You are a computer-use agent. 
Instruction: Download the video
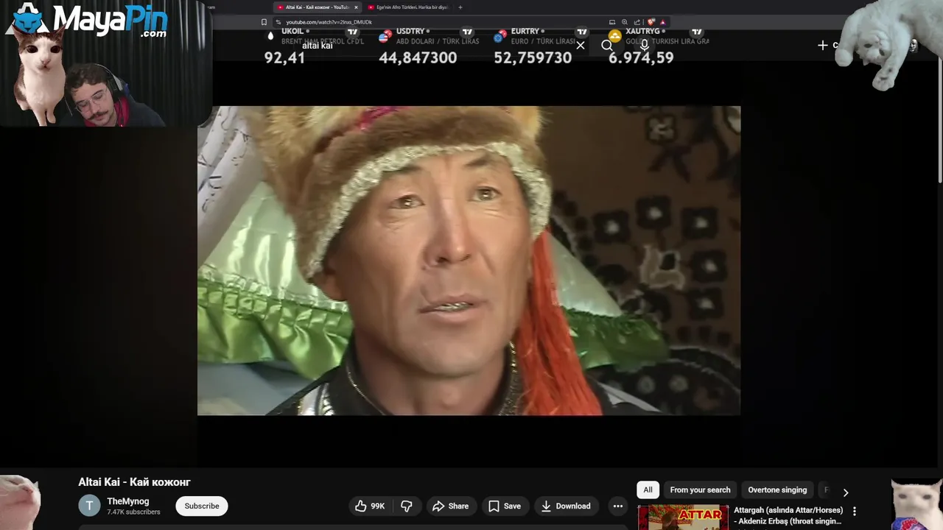566,506
